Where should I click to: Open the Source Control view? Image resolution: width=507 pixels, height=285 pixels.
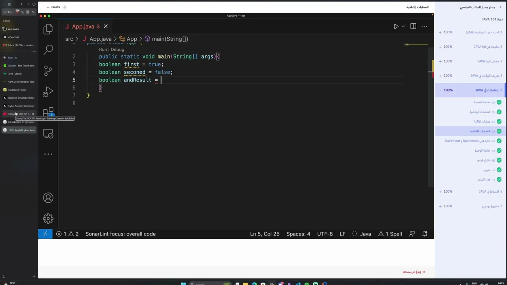[48, 70]
